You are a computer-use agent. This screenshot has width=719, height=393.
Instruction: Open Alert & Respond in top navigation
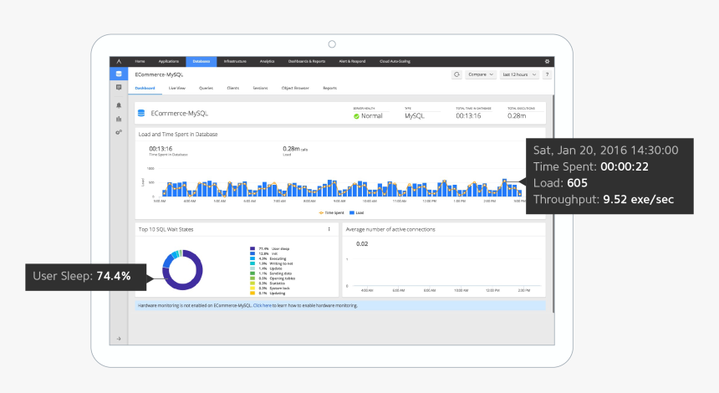point(352,61)
